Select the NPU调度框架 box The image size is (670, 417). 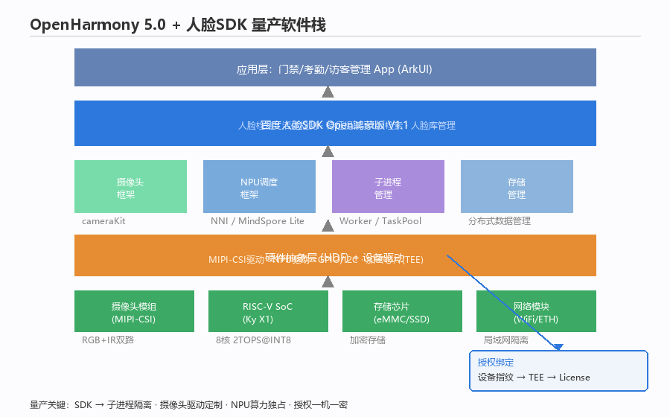[x=259, y=186]
